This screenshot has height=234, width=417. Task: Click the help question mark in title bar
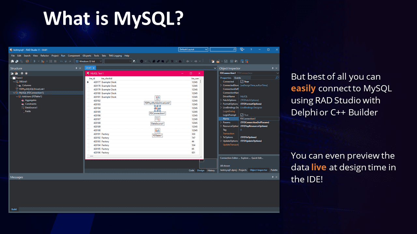(x=251, y=50)
